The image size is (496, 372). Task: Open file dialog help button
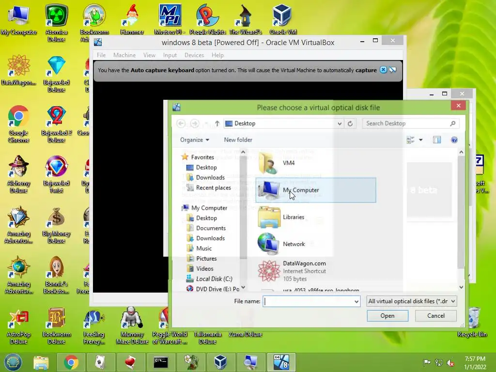454,140
